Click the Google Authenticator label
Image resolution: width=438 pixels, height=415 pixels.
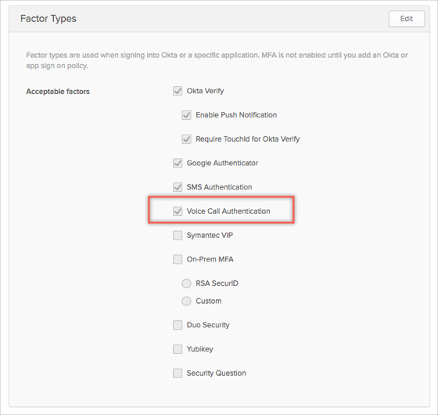(x=222, y=163)
